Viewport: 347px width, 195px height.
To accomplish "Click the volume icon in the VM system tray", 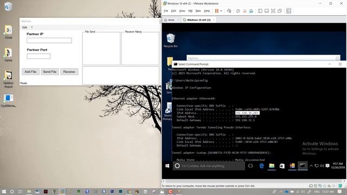I will point(322,166).
